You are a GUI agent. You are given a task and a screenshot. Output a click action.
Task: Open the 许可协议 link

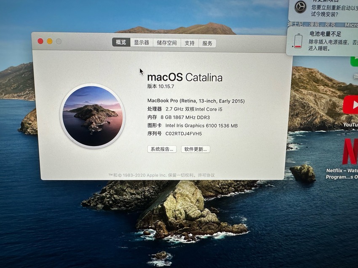tap(206, 175)
